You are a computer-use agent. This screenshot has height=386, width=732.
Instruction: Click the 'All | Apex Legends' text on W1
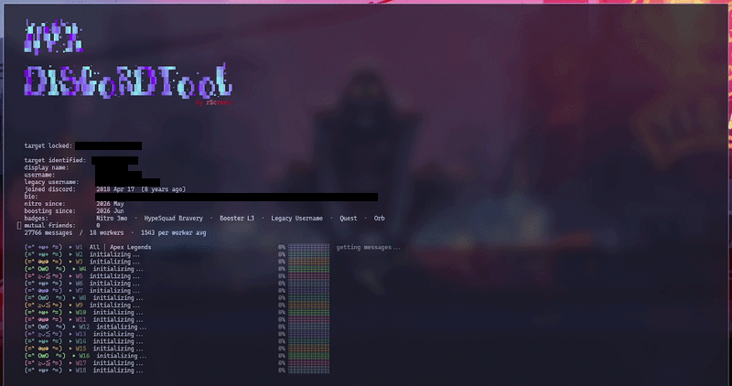point(121,247)
